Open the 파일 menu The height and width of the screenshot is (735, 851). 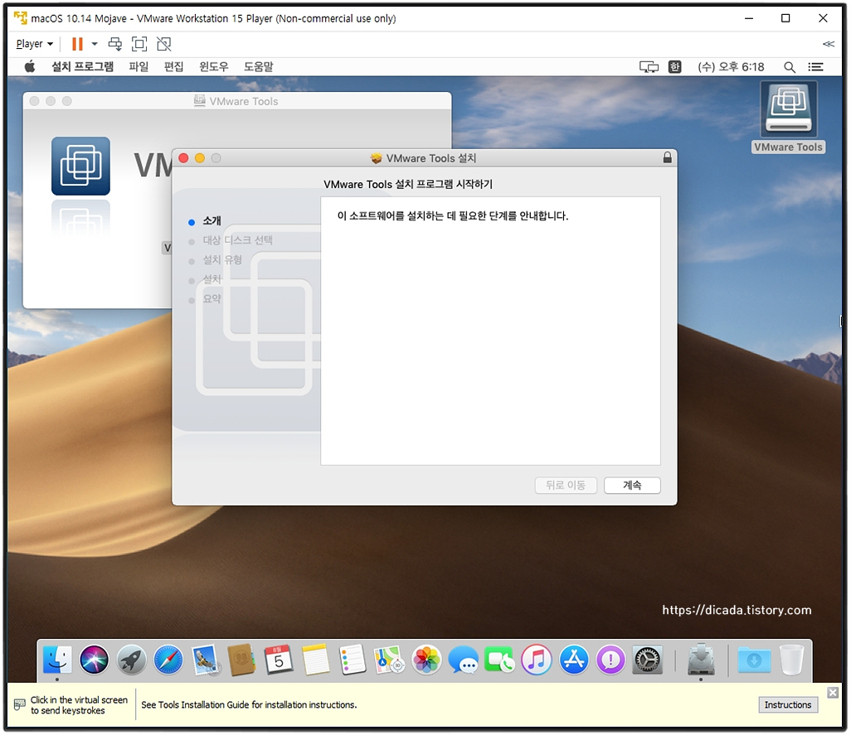139,66
